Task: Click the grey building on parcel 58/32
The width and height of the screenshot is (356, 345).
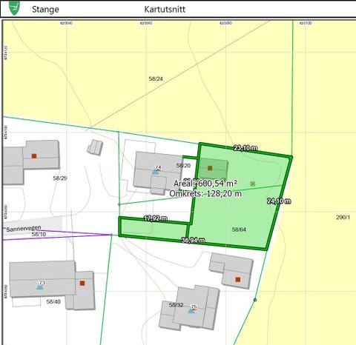Action: 190,308
